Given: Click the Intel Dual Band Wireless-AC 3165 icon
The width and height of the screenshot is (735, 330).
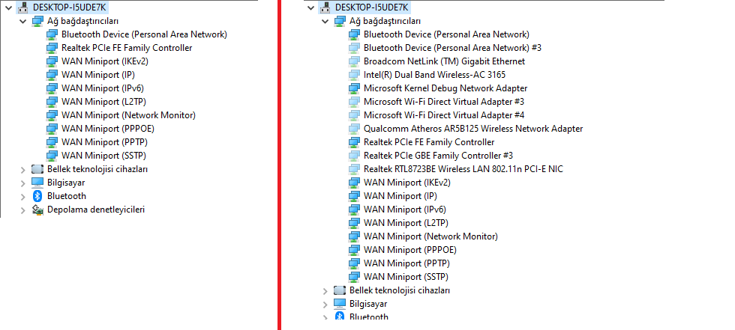Looking at the screenshot, I should tap(355, 75).
